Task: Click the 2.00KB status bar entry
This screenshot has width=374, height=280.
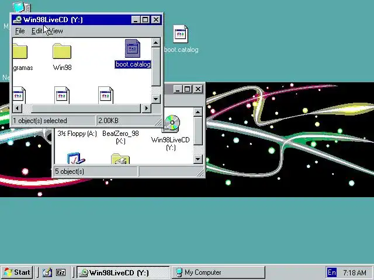Action: (108, 121)
